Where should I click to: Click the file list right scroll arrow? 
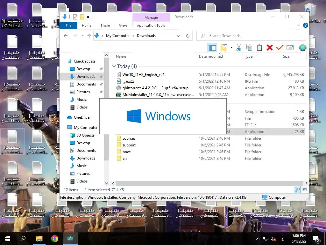pyautogui.click(x=306, y=183)
